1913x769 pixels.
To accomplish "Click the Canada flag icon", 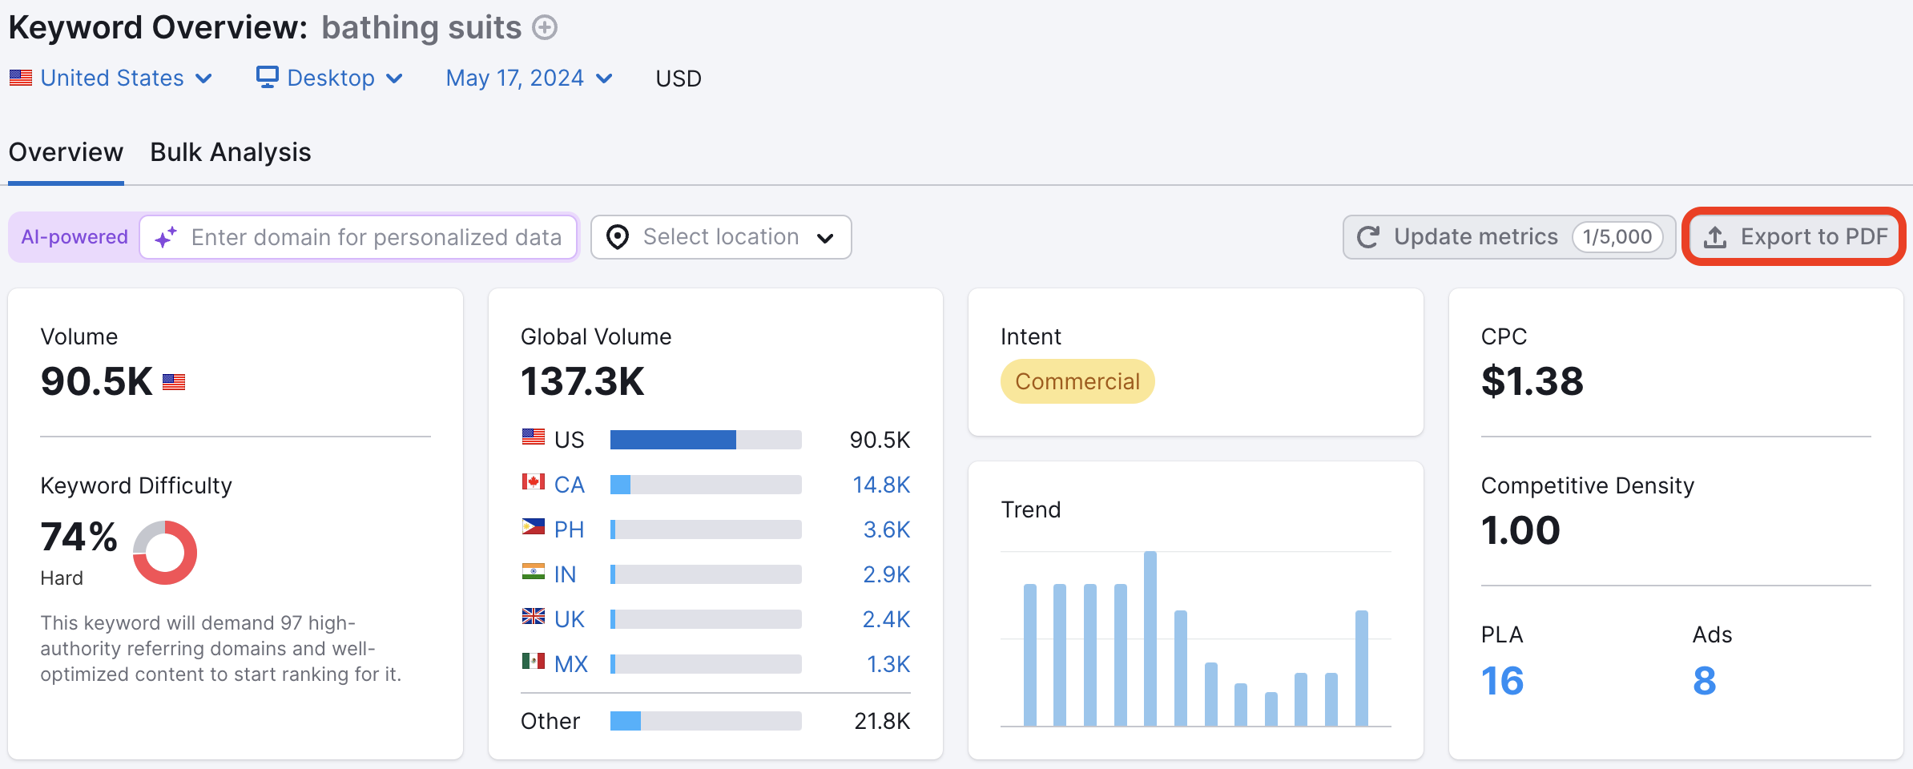I will pos(533,482).
